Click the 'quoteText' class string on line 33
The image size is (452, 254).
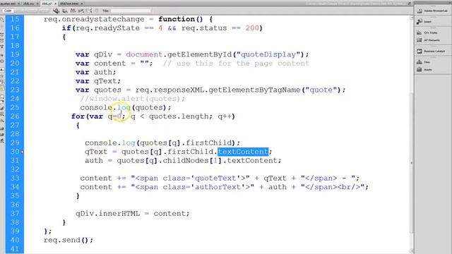click(218, 179)
